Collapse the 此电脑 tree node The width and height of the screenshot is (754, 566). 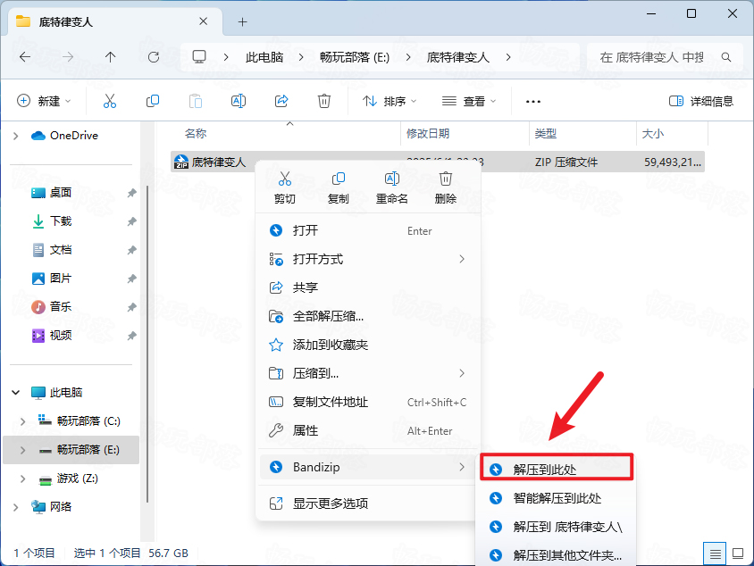pos(15,393)
